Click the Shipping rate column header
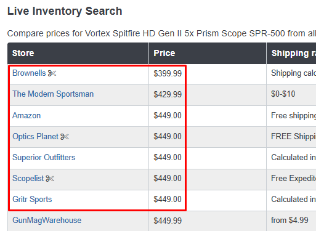The width and height of the screenshot is (316, 231). click(x=291, y=53)
